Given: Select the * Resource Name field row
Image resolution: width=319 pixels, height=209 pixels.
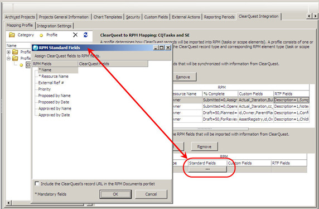Looking at the screenshot, I should click(x=54, y=76).
